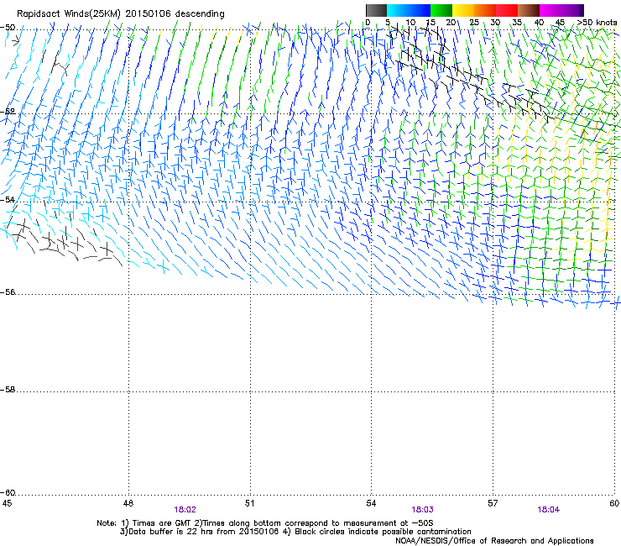Click the purple 18:04 time marker
Screen dimensions: 621x546
[549, 510]
